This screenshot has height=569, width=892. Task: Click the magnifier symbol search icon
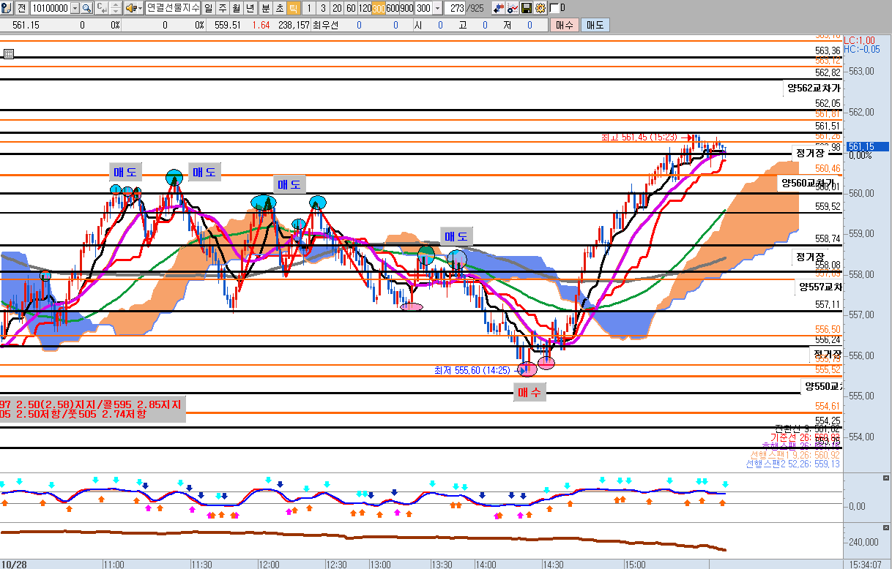[86, 8]
